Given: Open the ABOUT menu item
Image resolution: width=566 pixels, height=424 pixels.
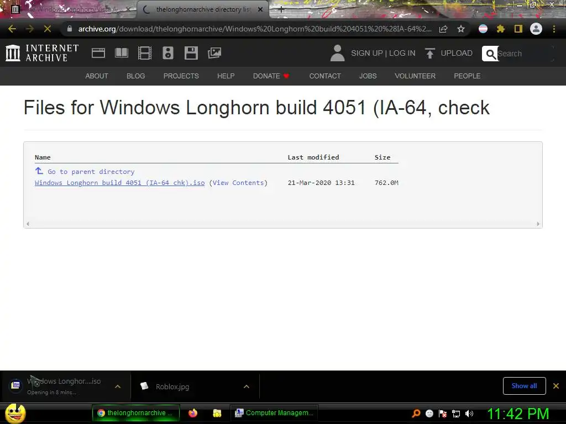Looking at the screenshot, I should click(97, 76).
